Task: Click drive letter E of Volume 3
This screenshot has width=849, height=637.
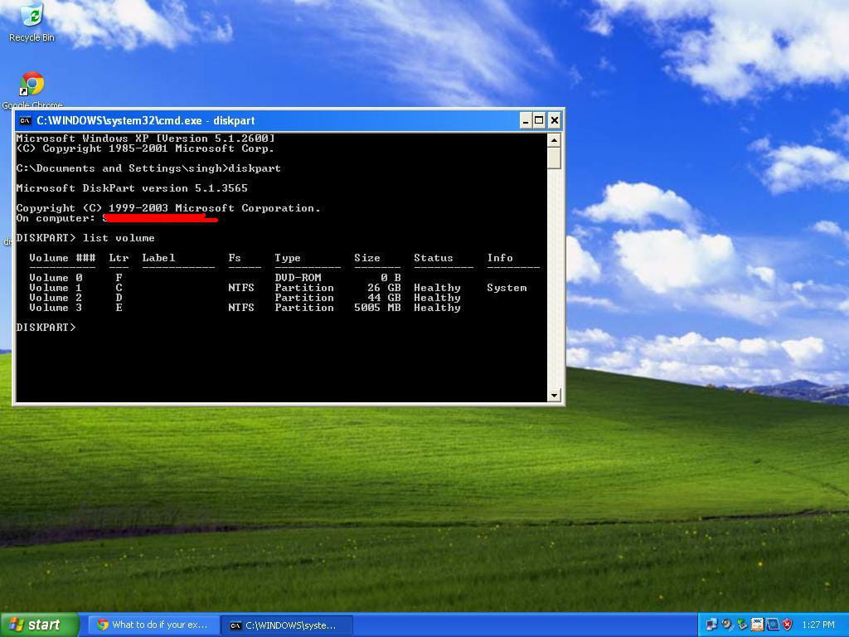Action: point(119,308)
